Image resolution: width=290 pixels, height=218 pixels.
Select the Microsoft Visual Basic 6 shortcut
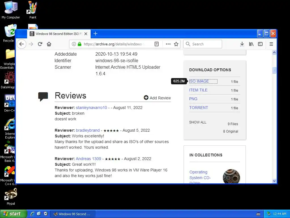click(x=8, y=152)
